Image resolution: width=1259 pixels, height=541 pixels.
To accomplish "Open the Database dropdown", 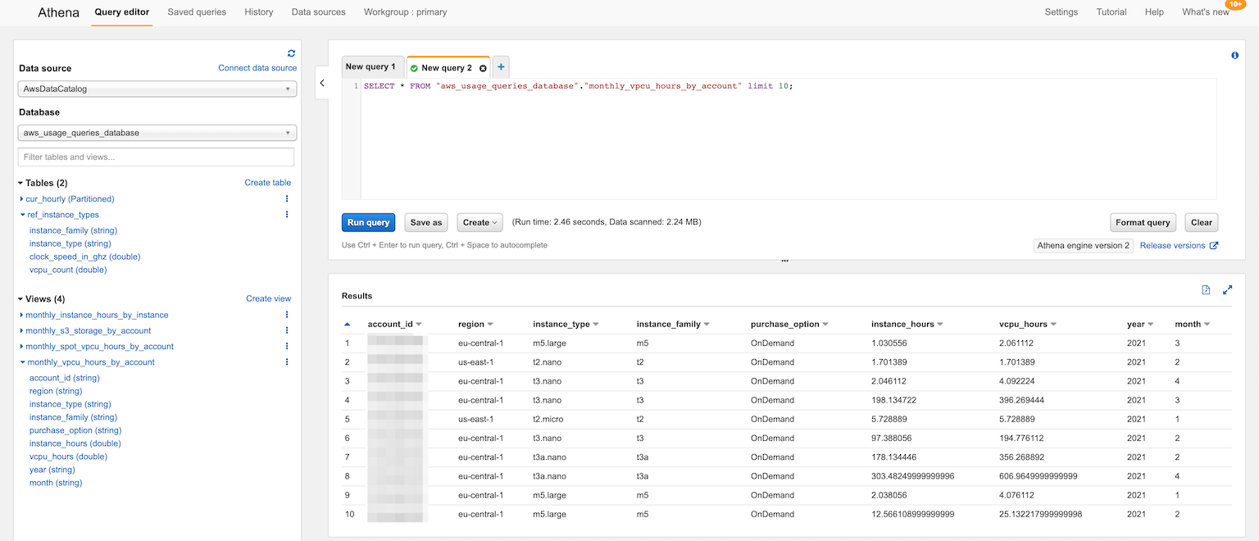I will tap(157, 133).
